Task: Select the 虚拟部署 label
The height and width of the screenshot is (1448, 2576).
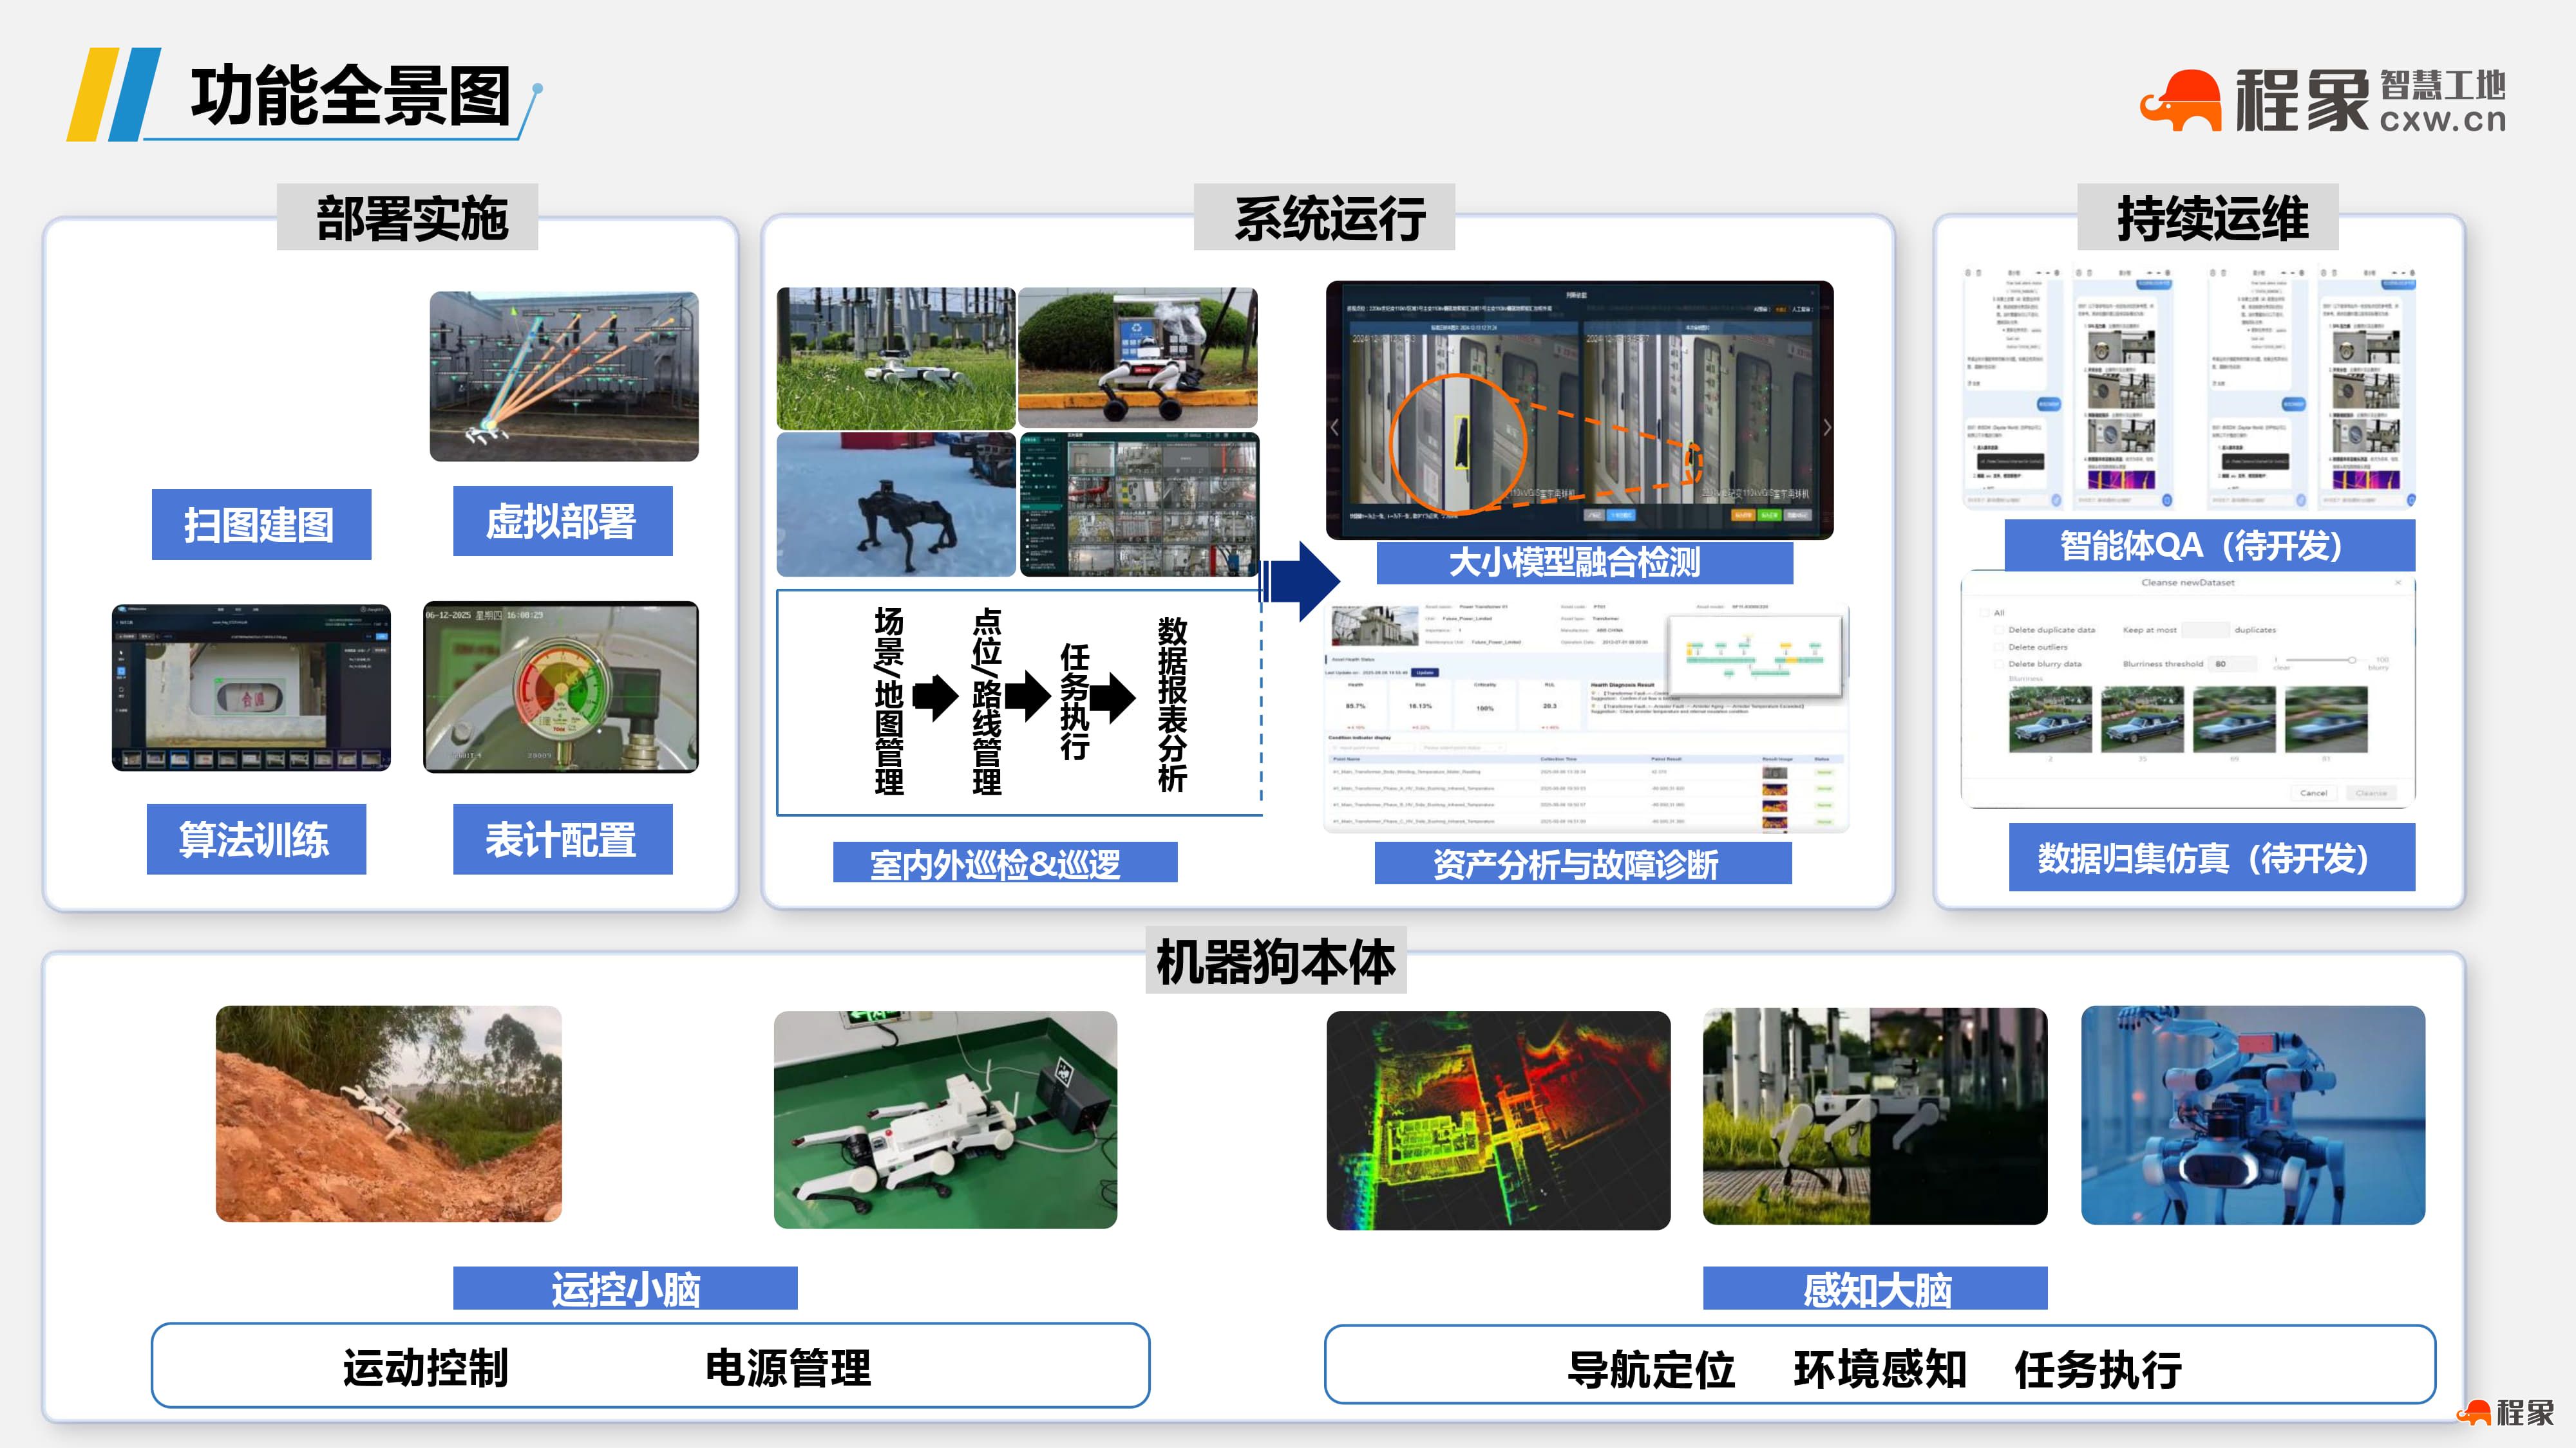Action: coord(562,521)
